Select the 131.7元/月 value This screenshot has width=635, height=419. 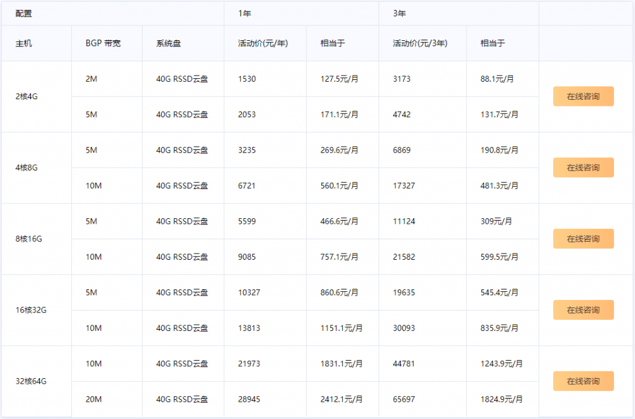coord(499,115)
